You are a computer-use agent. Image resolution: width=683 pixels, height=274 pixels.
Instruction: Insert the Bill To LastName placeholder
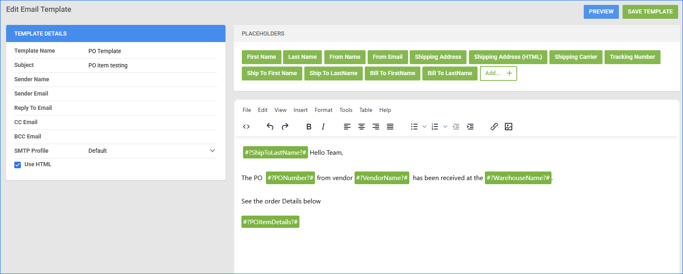coord(450,74)
